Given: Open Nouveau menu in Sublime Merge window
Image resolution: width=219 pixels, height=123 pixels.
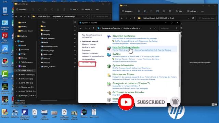Looking at the screenshot, I should pyautogui.click(x=22, y=10).
